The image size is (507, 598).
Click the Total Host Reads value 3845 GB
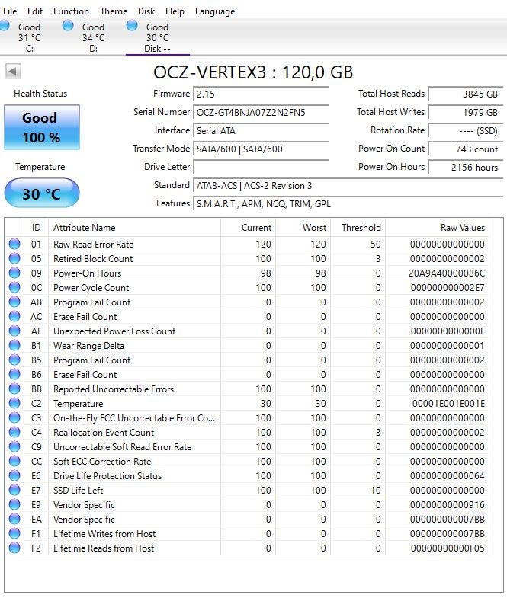(x=465, y=94)
